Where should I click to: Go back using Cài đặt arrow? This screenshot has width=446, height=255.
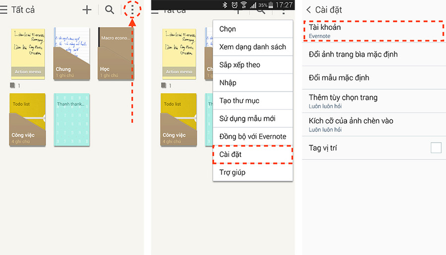(309, 10)
